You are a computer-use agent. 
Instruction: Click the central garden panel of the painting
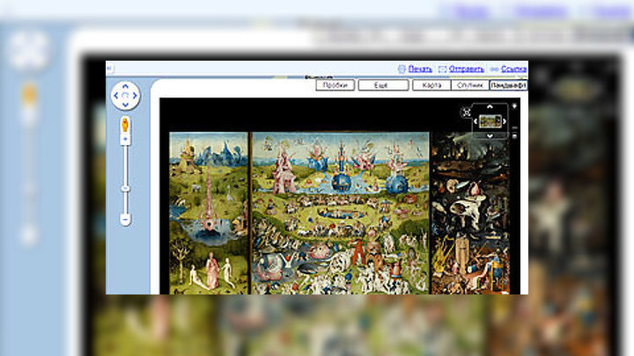pyautogui.click(x=340, y=213)
